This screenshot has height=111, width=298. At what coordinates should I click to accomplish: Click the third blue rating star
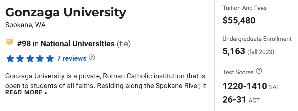click(x=30, y=59)
